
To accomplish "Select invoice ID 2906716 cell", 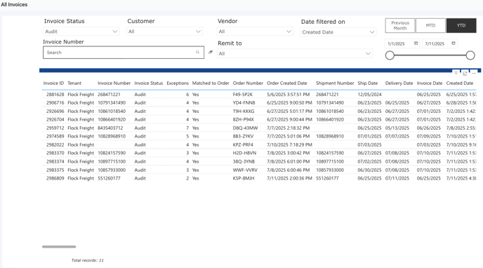I will pos(55,102).
